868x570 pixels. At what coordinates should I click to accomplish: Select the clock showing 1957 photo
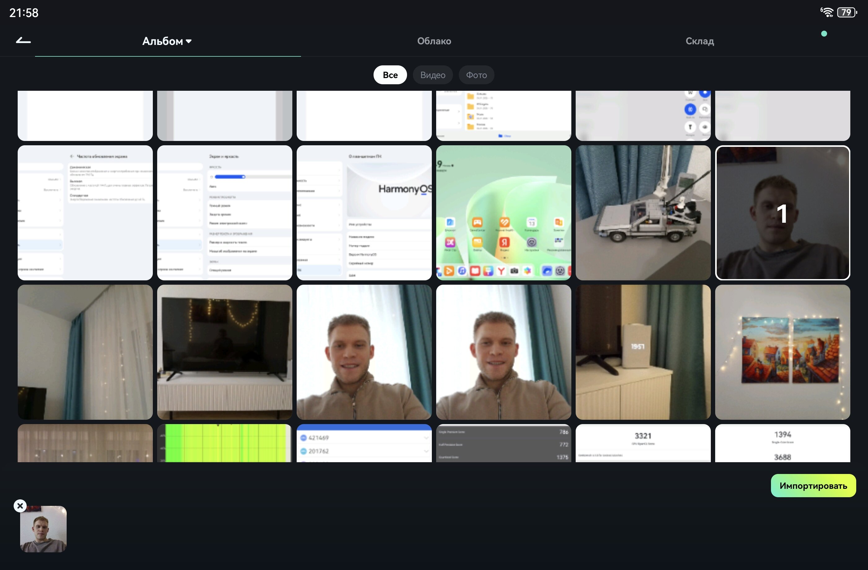(x=643, y=352)
